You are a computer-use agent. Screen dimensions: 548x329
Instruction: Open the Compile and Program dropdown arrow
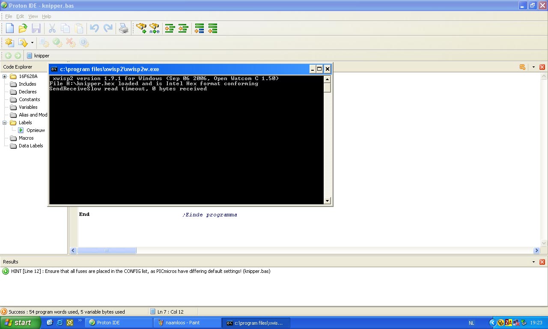click(32, 43)
